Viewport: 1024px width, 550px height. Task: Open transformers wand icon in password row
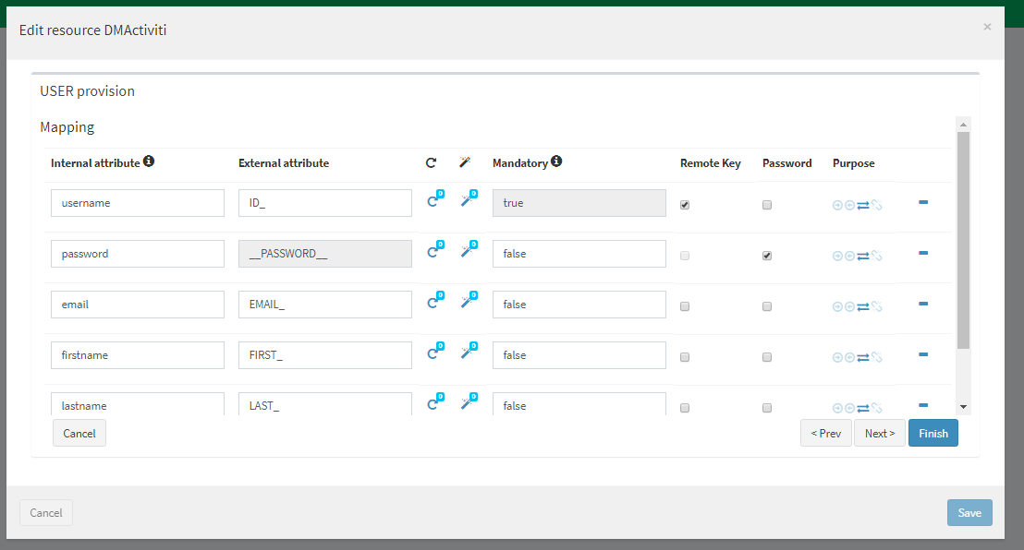[469, 250]
